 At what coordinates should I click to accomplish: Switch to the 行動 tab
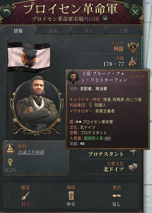click(x=124, y=31)
